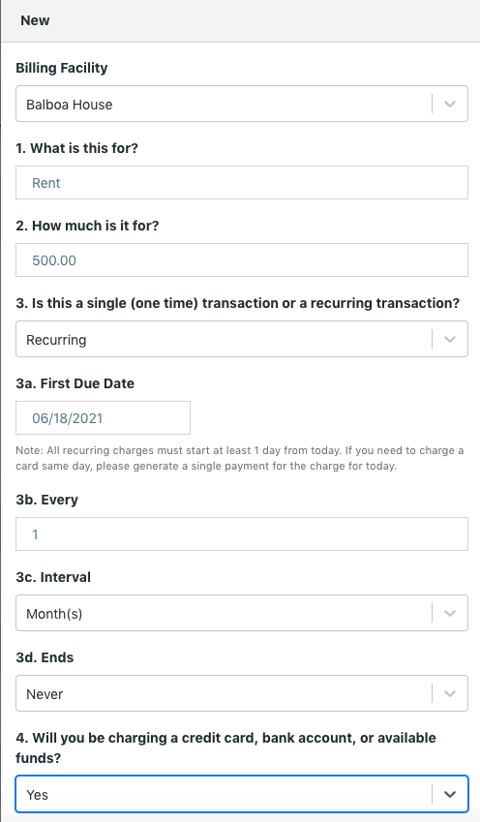Expand the Recurring transaction type dropdown
Screen dimensions: 480x822
[x=242, y=339]
